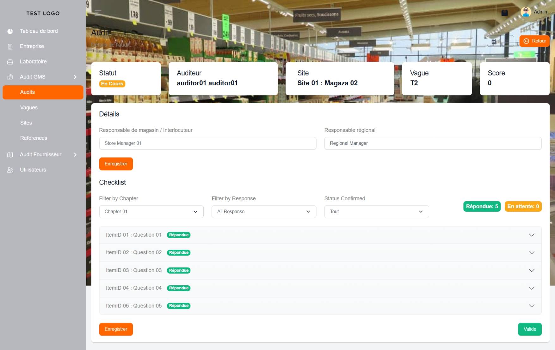Viewport: 555px width, 350px height.
Task: Click the Utilisateurs users icon
Action: pos(10,170)
